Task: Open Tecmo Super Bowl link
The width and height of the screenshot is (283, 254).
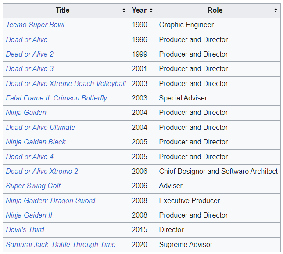Action: pos(35,25)
